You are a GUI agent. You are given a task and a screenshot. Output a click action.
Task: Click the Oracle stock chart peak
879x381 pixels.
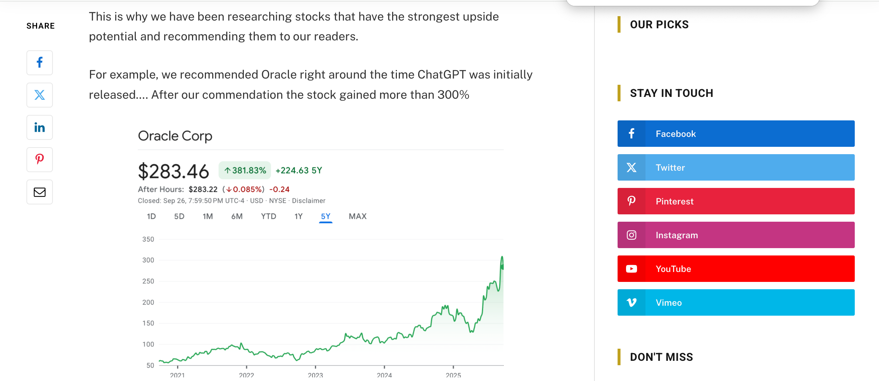click(x=502, y=257)
